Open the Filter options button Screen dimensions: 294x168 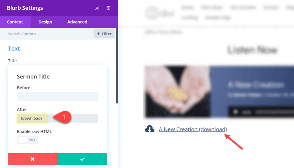coord(104,34)
